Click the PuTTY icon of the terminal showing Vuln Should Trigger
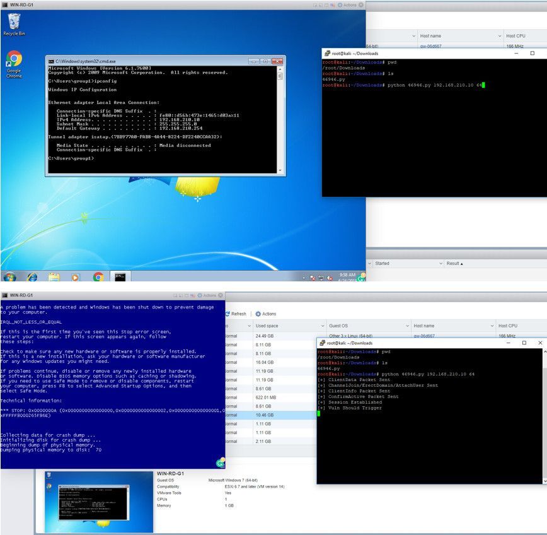This screenshot has height=535, width=547. [323, 343]
